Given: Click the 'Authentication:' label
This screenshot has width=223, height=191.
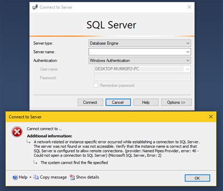Looking at the screenshot, I should click(x=46, y=61).
